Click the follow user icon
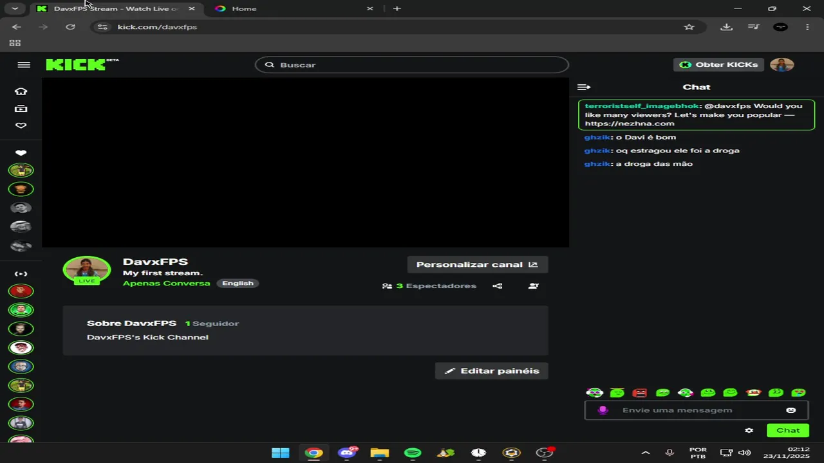 533,286
